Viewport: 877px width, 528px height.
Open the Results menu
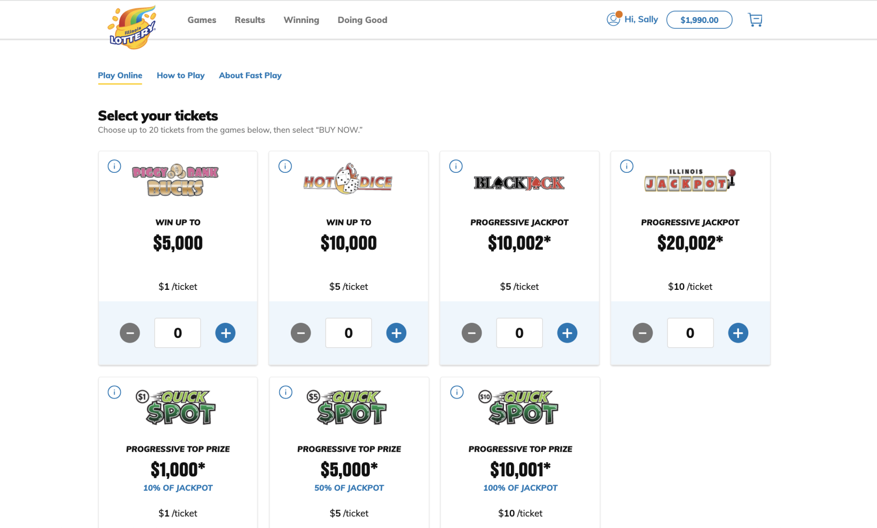tap(250, 20)
